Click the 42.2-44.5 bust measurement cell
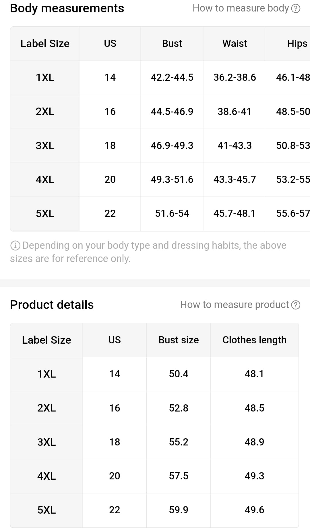Screen dimensions: 310x530 tap(172, 78)
